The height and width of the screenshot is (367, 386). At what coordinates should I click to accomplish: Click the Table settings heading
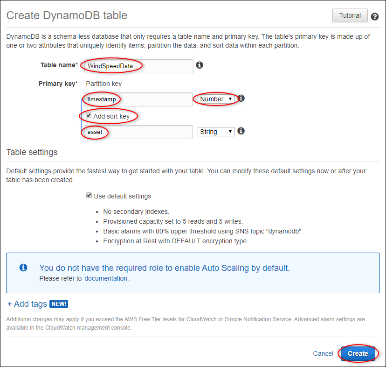click(x=32, y=152)
